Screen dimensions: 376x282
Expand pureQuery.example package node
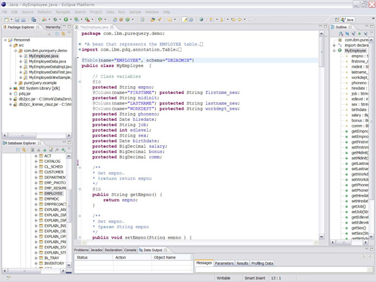point(16,83)
